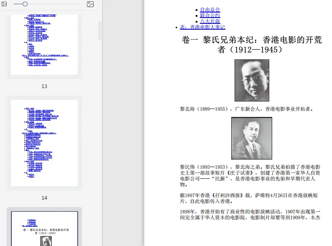Click the thumbnail panel scrollbar
Screen dimensions: 332x246
point(100,30)
